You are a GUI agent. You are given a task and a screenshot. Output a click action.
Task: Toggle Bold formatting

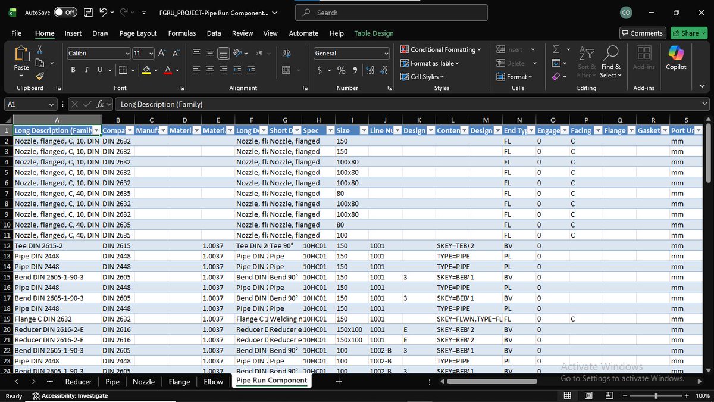coord(73,70)
